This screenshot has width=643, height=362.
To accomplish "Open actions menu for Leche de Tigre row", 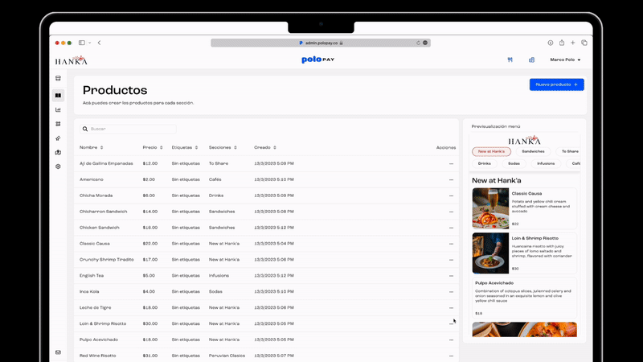I will 451,308.
